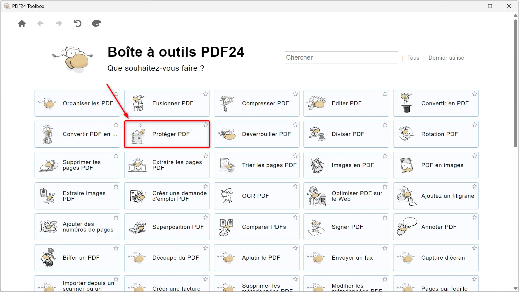Favorite the Comparer PDFs star
519x292 pixels.
click(295, 218)
